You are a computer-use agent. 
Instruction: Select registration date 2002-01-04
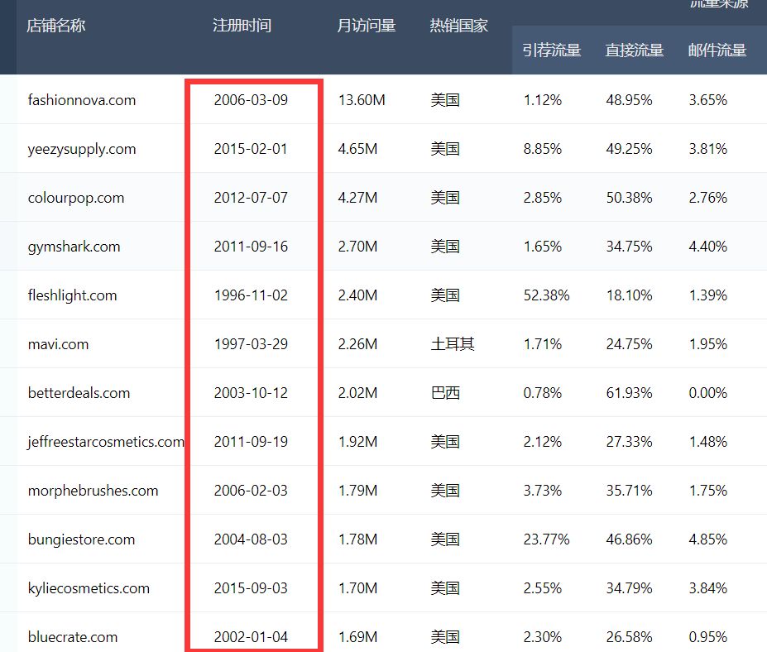[x=251, y=637]
